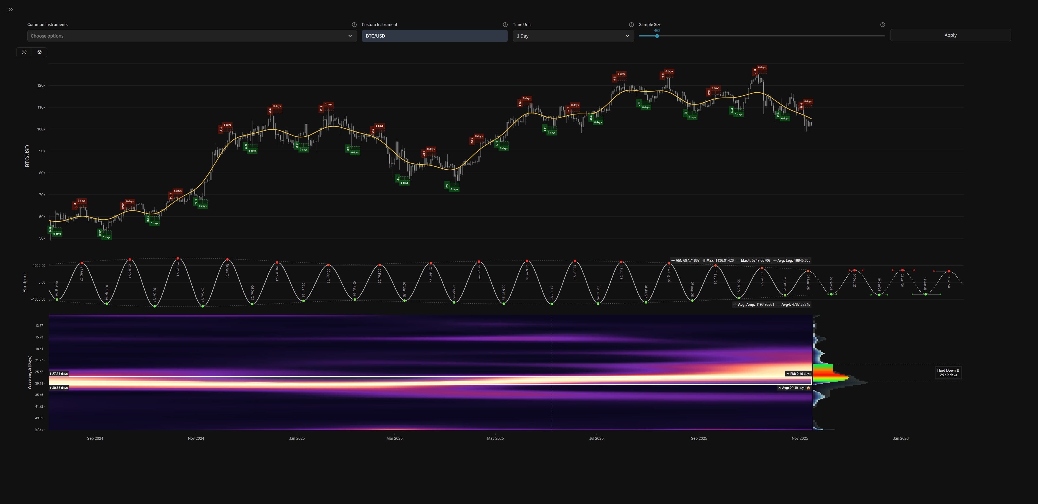The height and width of the screenshot is (504, 1038).
Task: Click the 06 Nov 25 bandpass peak marker
Action: tap(808, 271)
